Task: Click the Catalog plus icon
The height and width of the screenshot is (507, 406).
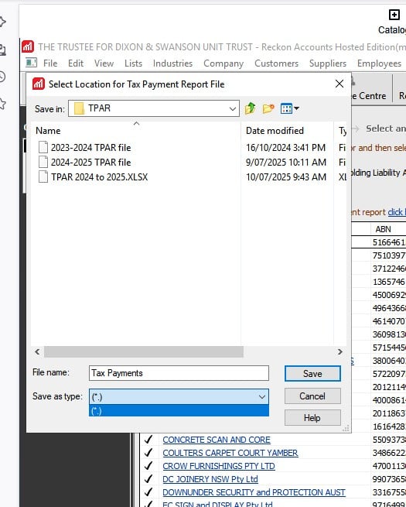Action: point(394,15)
